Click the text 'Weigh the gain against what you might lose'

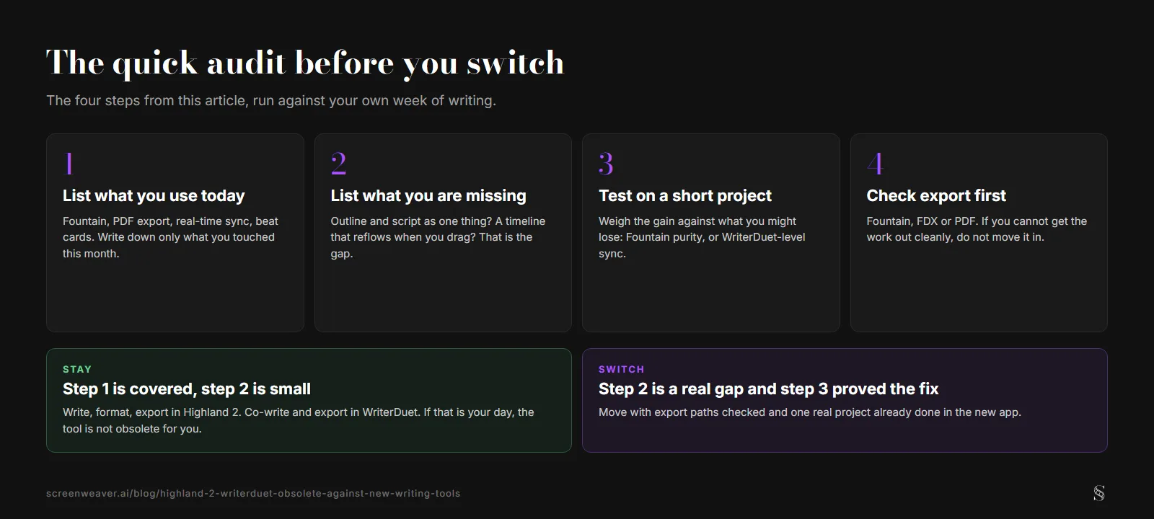pyautogui.click(x=697, y=229)
